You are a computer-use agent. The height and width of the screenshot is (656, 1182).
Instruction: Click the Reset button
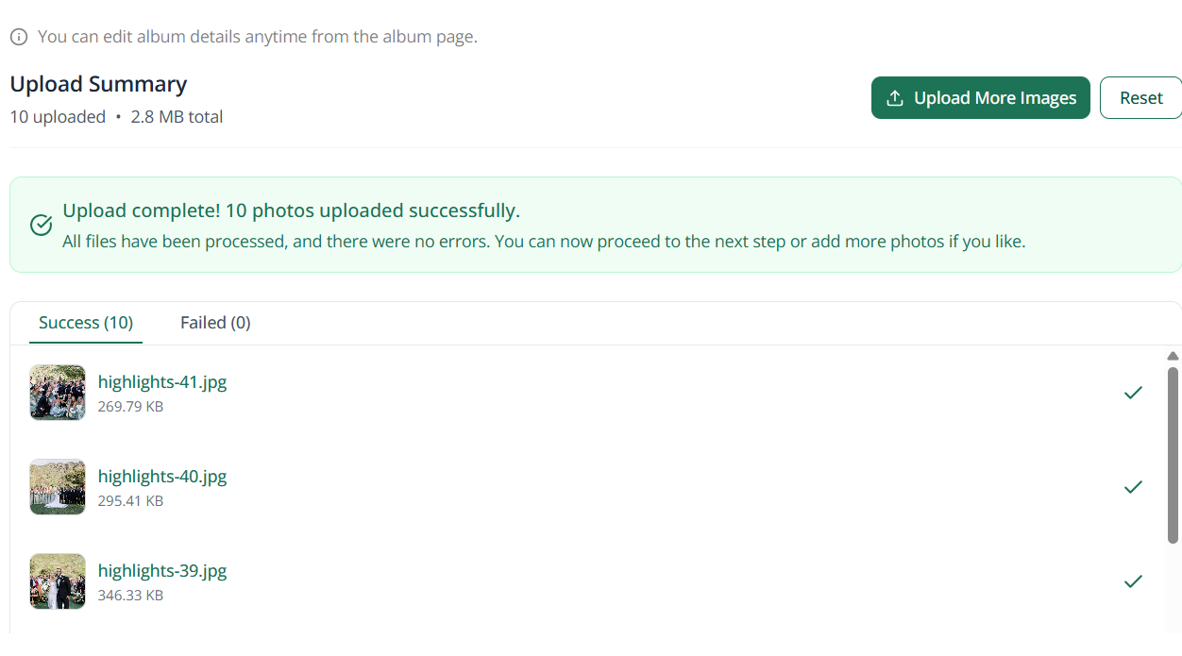click(1140, 98)
